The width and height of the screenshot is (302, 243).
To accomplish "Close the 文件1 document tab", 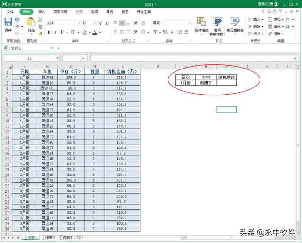I will pyautogui.click(x=52, y=48).
